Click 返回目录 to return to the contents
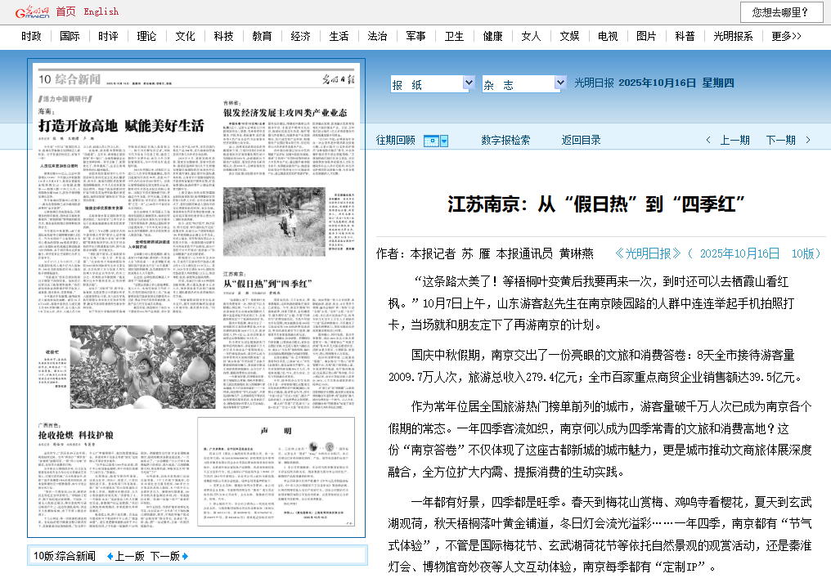The width and height of the screenshot is (831, 578). pyautogui.click(x=581, y=141)
